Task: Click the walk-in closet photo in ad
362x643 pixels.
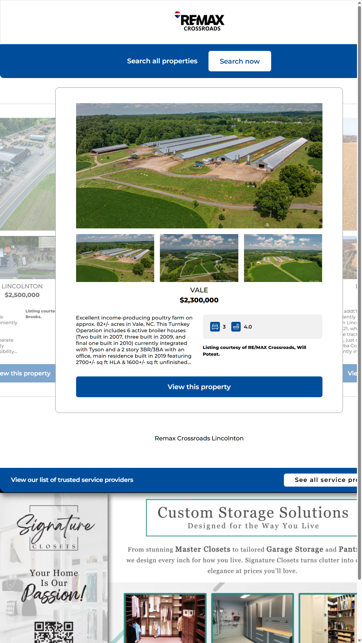Action: (x=165, y=618)
